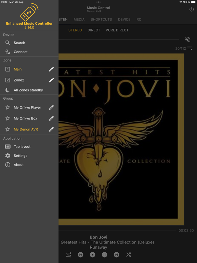Select My Onkyo Box group
The width and height of the screenshot is (197, 263).
click(29, 118)
